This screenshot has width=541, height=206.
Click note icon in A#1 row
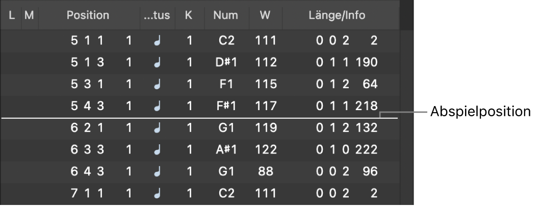[158, 150]
